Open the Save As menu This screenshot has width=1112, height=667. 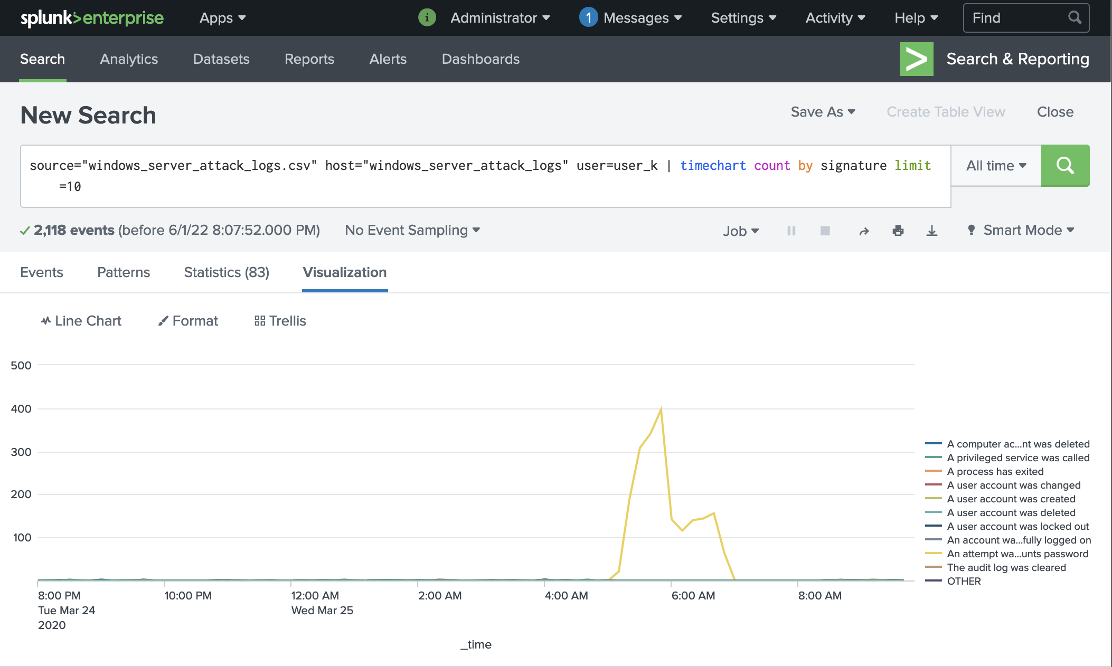click(822, 112)
